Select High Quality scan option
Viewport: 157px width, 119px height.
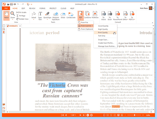coord(105,29)
